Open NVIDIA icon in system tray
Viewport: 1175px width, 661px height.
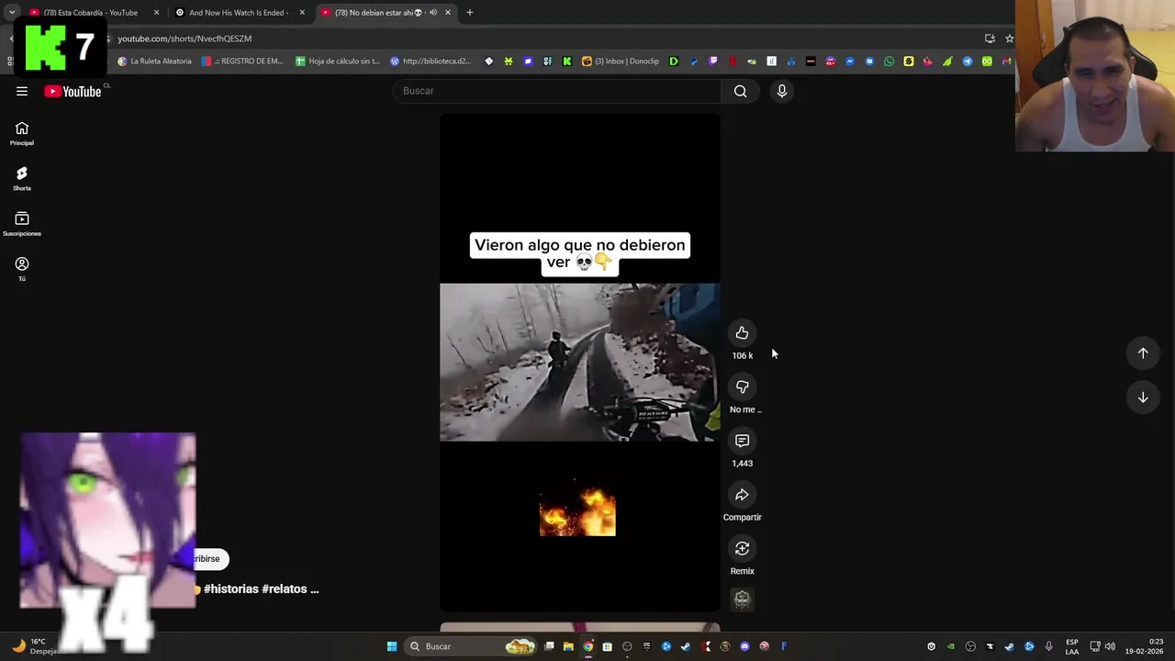[951, 646]
